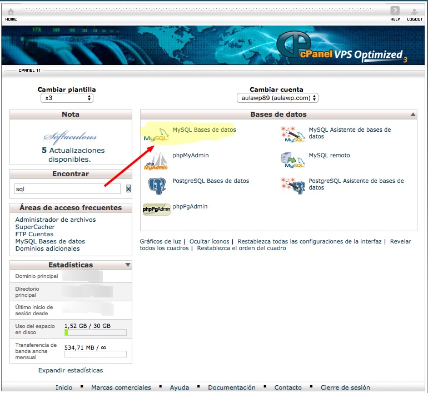Click the HOME label in top bar

(11, 19)
